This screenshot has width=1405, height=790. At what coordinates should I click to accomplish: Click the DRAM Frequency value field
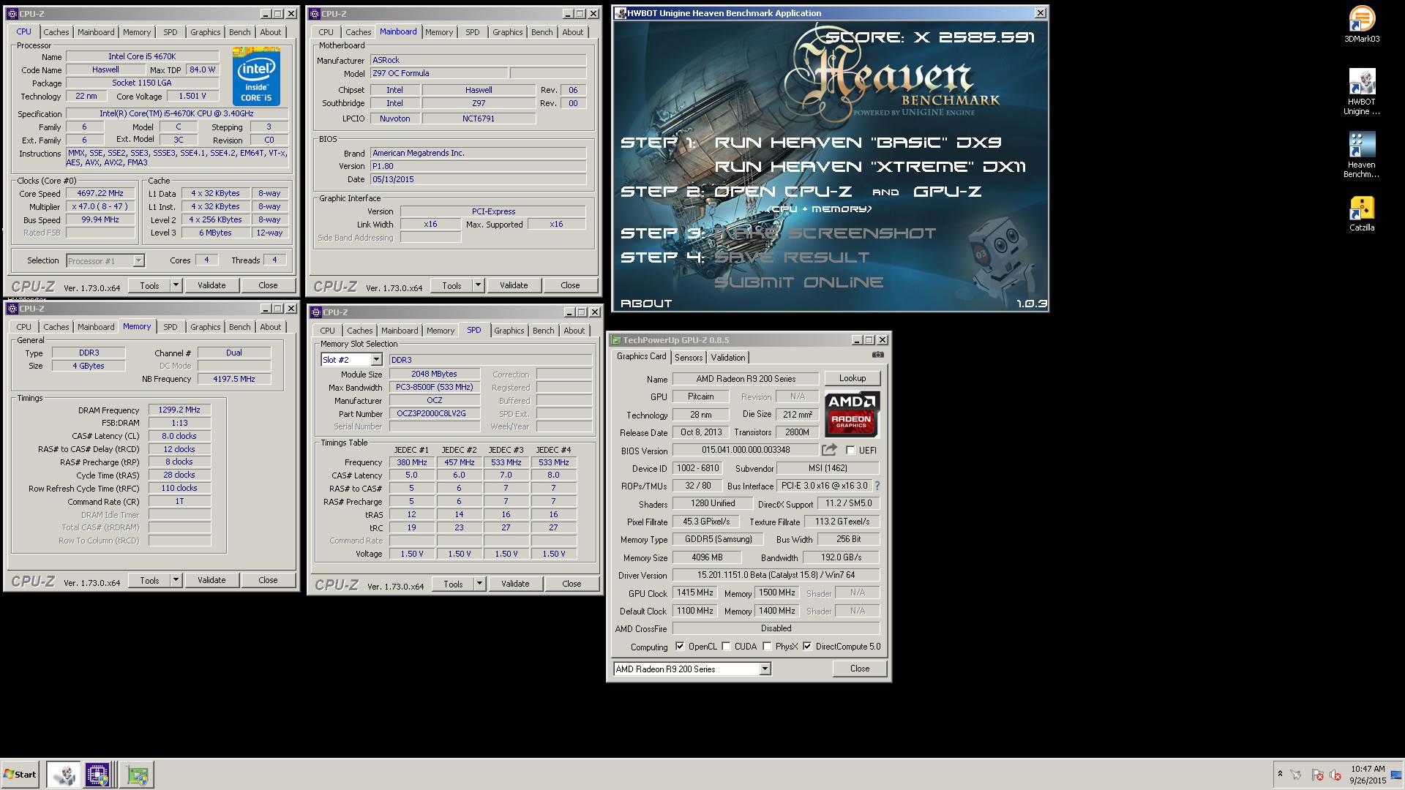[x=179, y=410]
